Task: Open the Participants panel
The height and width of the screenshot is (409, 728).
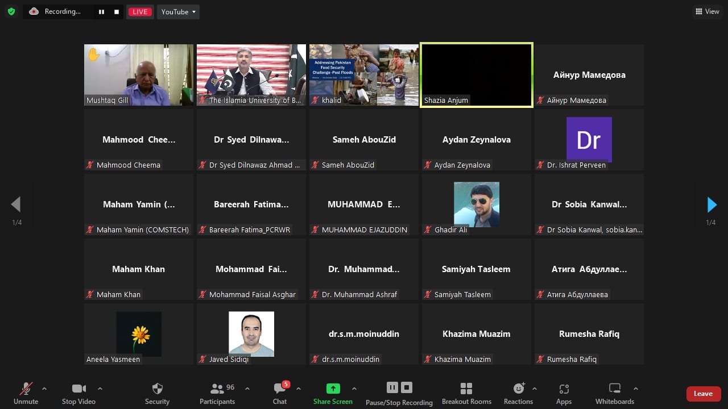Action: [217, 393]
